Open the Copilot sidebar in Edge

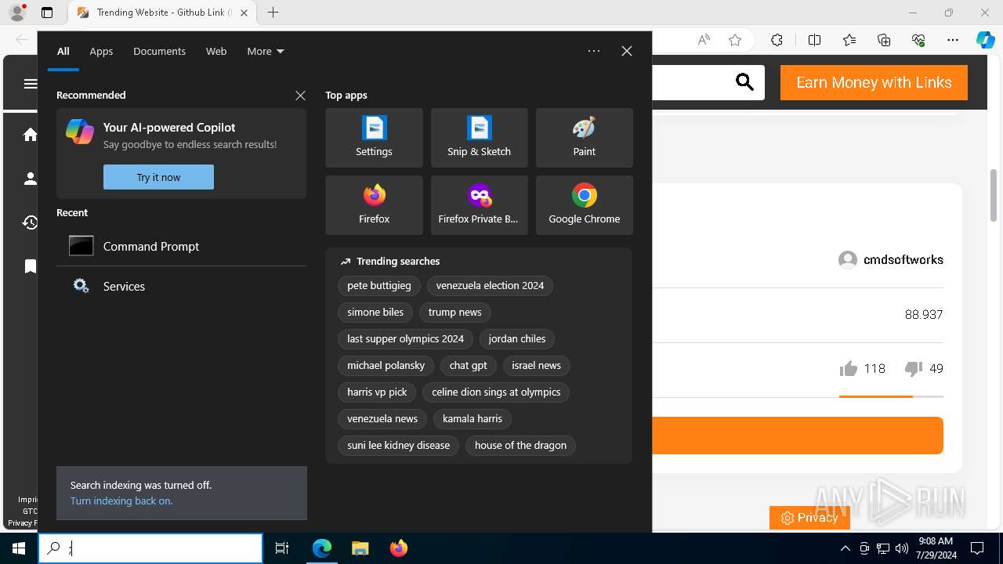pos(986,40)
